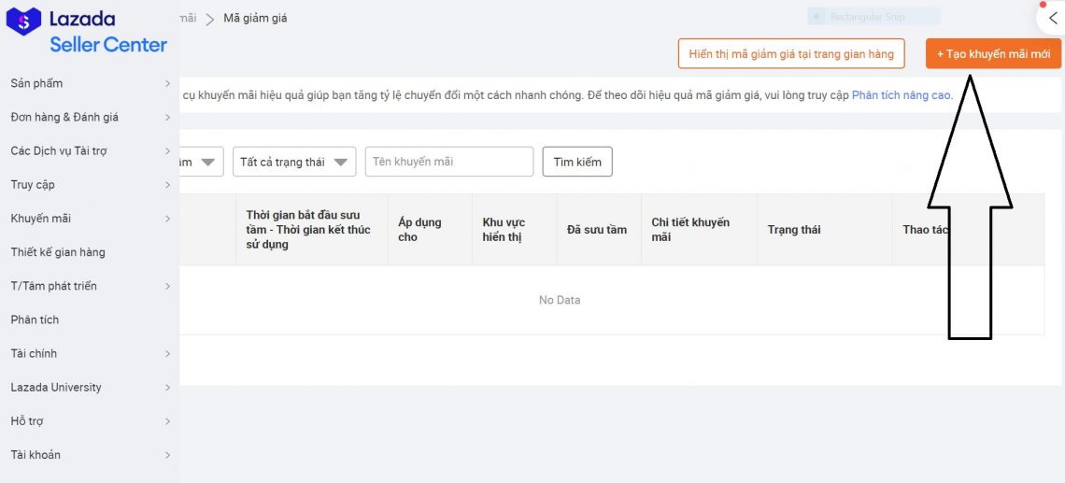
Task: Collapse the side panel with the back arrow
Action: [1054, 19]
